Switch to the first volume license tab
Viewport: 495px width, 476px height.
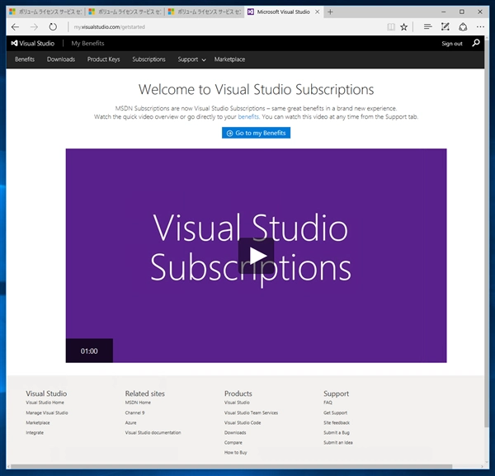pyautogui.click(x=45, y=12)
